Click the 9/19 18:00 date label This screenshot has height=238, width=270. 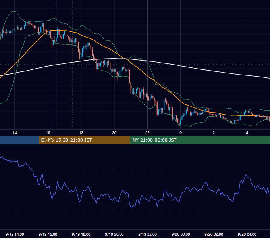click(x=81, y=234)
